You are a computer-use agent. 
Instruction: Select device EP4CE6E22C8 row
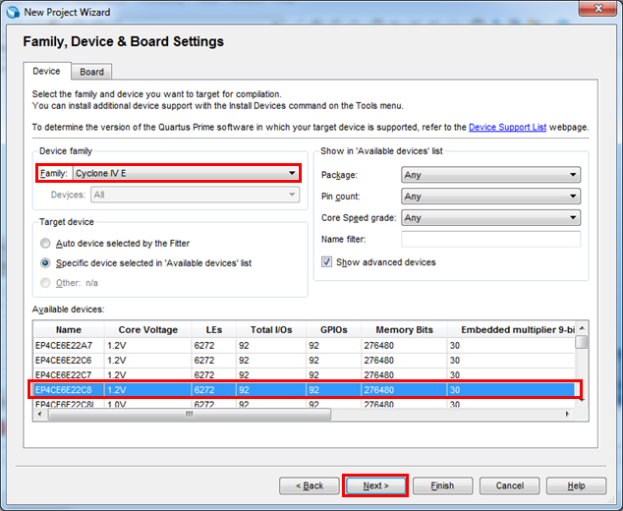305,390
